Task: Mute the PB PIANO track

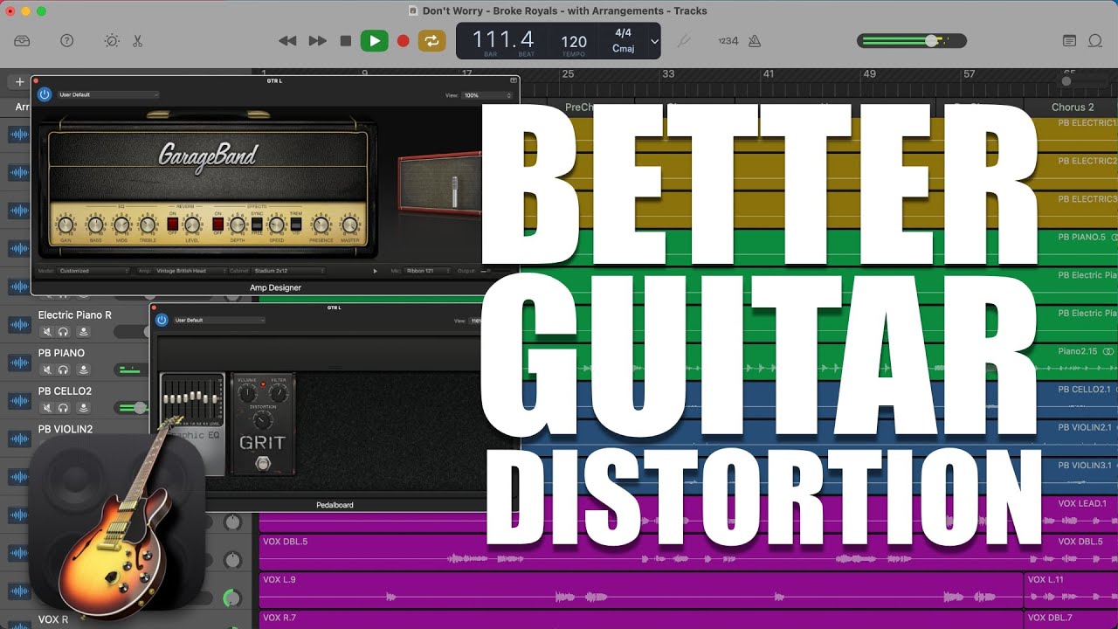Action: (45, 370)
